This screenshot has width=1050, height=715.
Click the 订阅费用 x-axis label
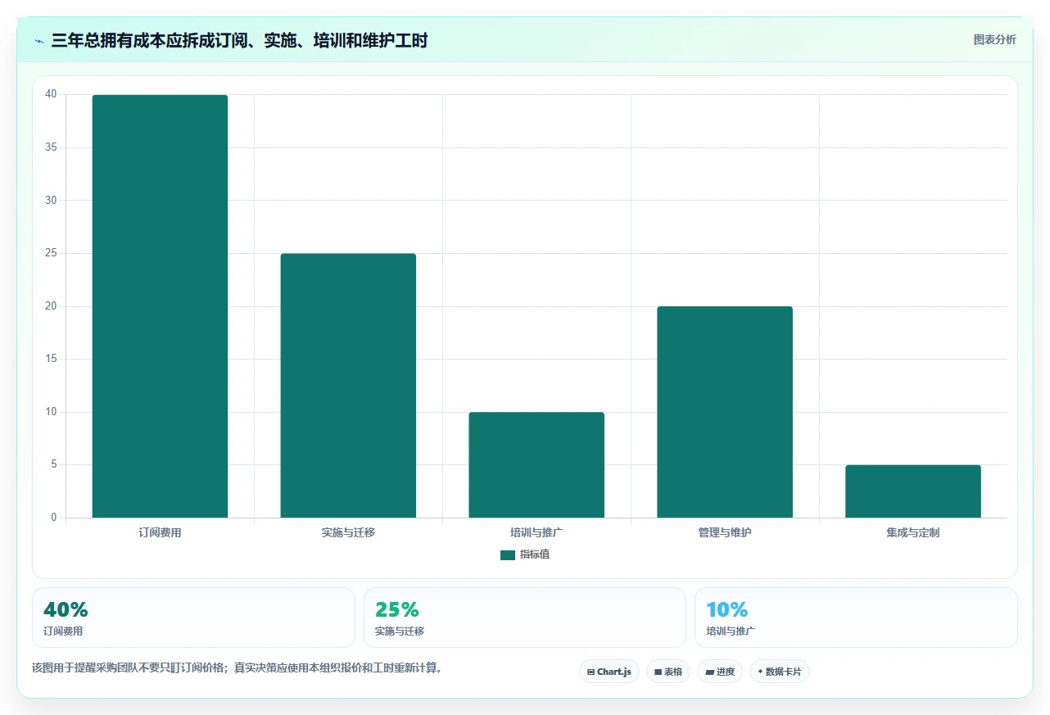click(x=160, y=532)
